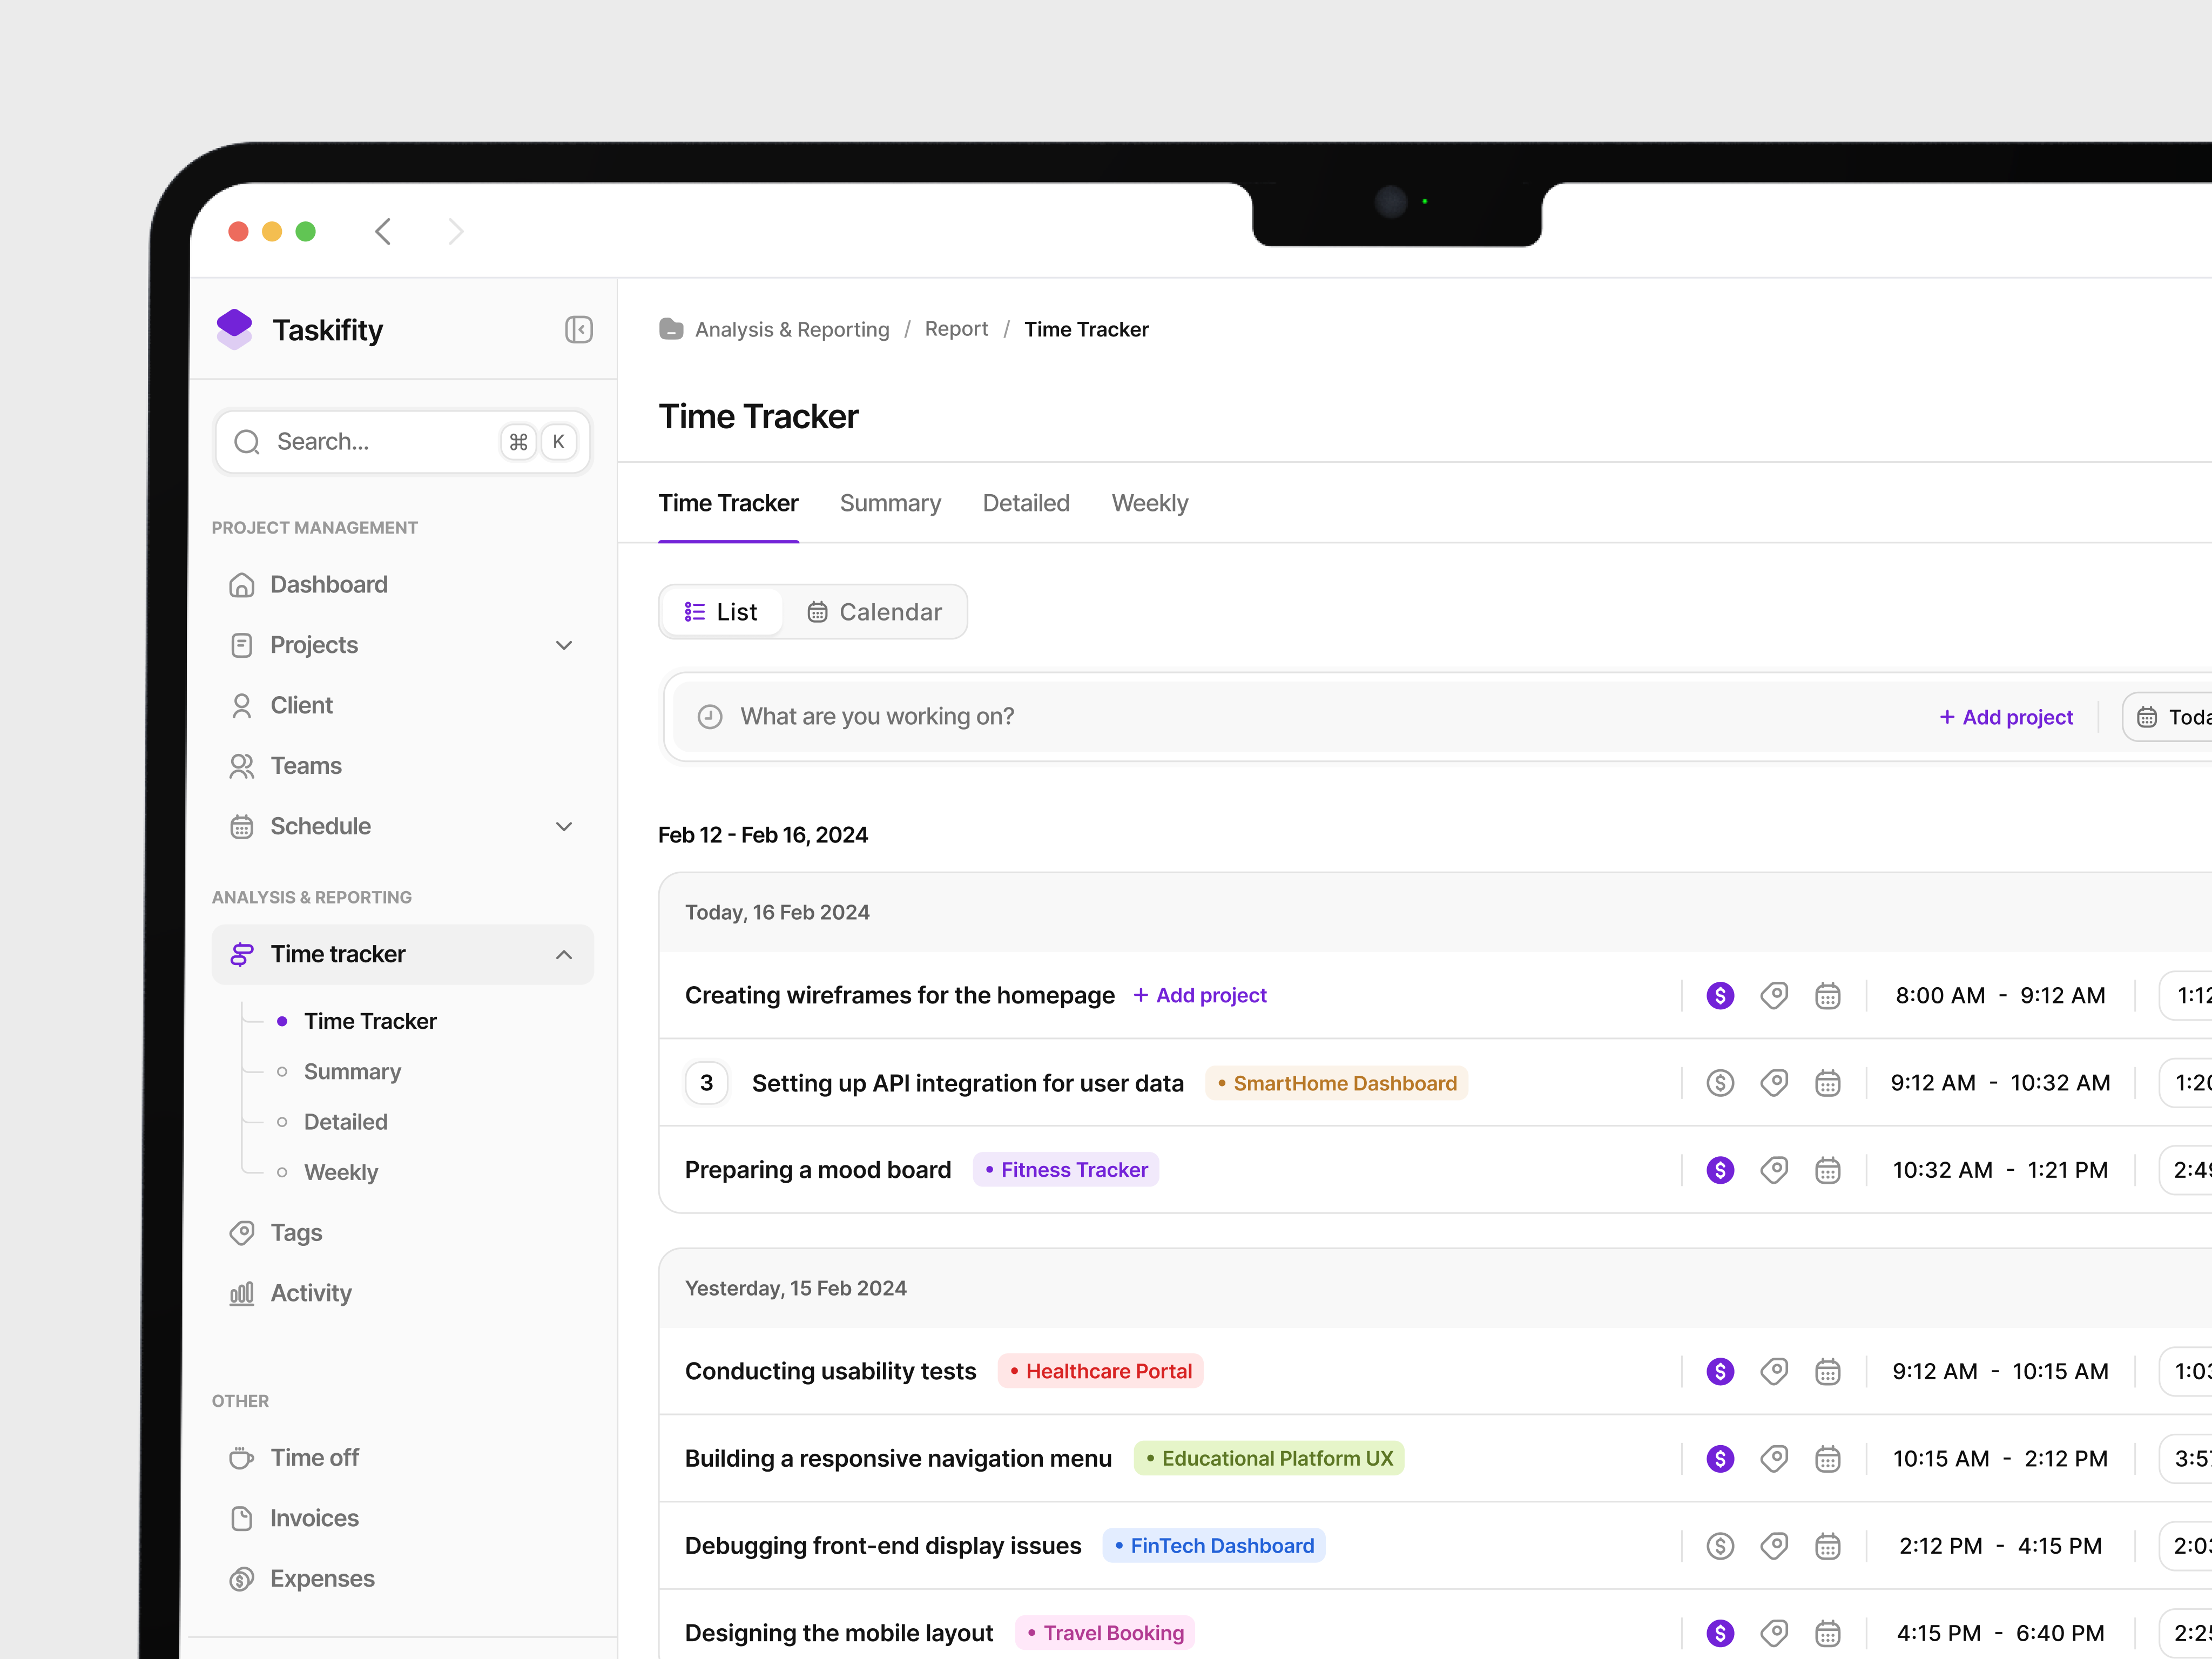Open calendar icon for Debugging front-end display issues row
Viewport: 2212px width, 1659px height.
coord(1828,1546)
